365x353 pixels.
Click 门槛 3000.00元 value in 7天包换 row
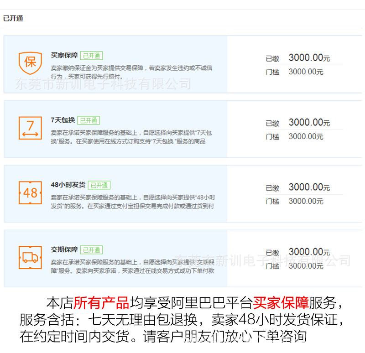[x=306, y=136]
